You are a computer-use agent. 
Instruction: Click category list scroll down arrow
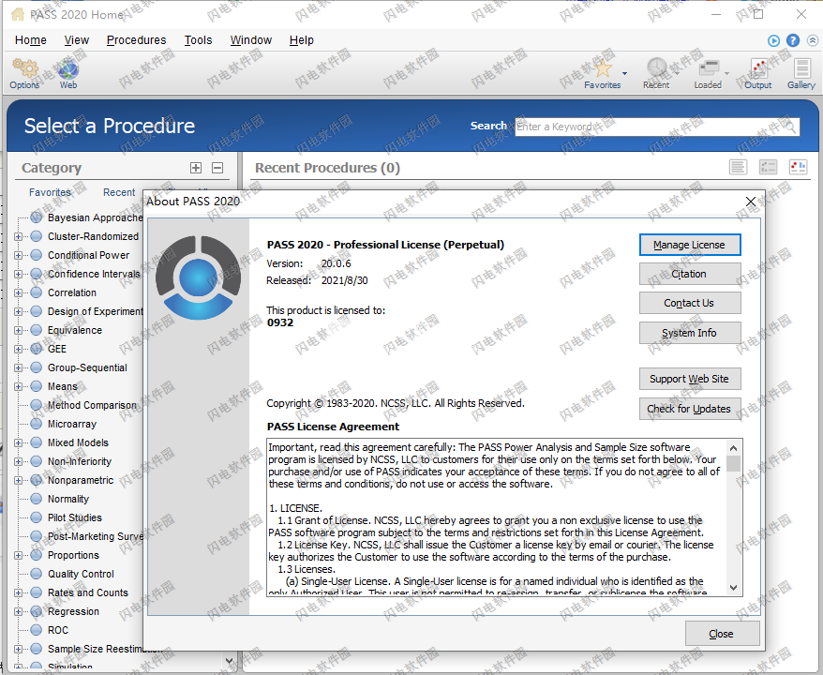click(x=229, y=661)
